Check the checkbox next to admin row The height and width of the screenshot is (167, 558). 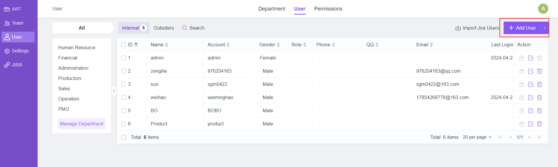click(124, 58)
